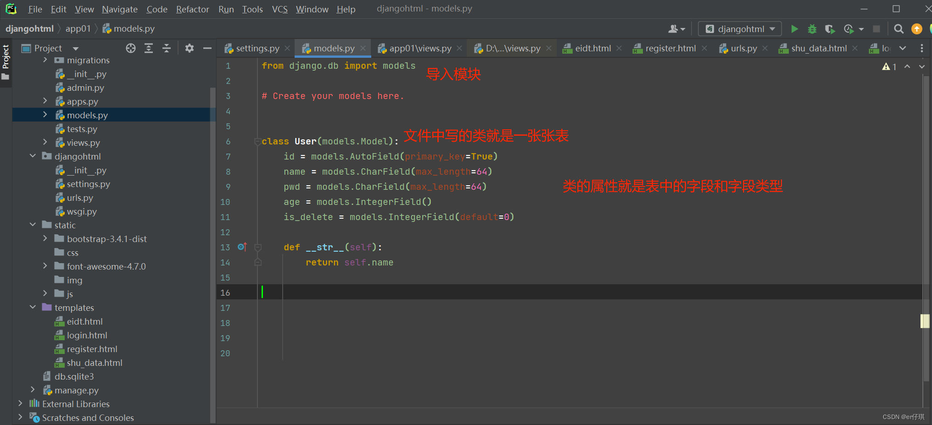Click the override gutter icon on line 13
Screen dimensions: 932x425
(x=242, y=247)
